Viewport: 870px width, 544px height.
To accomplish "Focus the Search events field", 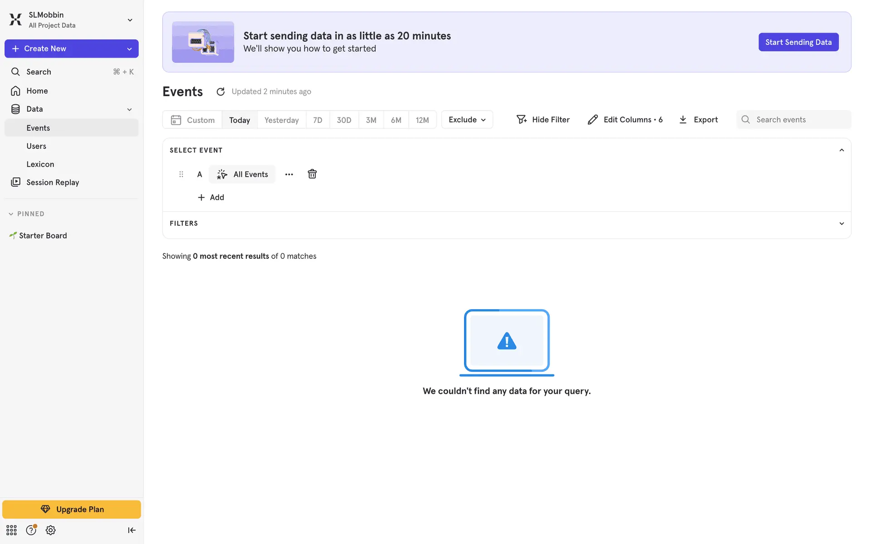I will click(800, 120).
